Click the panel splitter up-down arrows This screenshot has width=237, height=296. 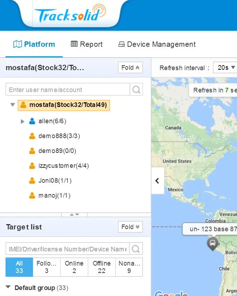pos(75,215)
